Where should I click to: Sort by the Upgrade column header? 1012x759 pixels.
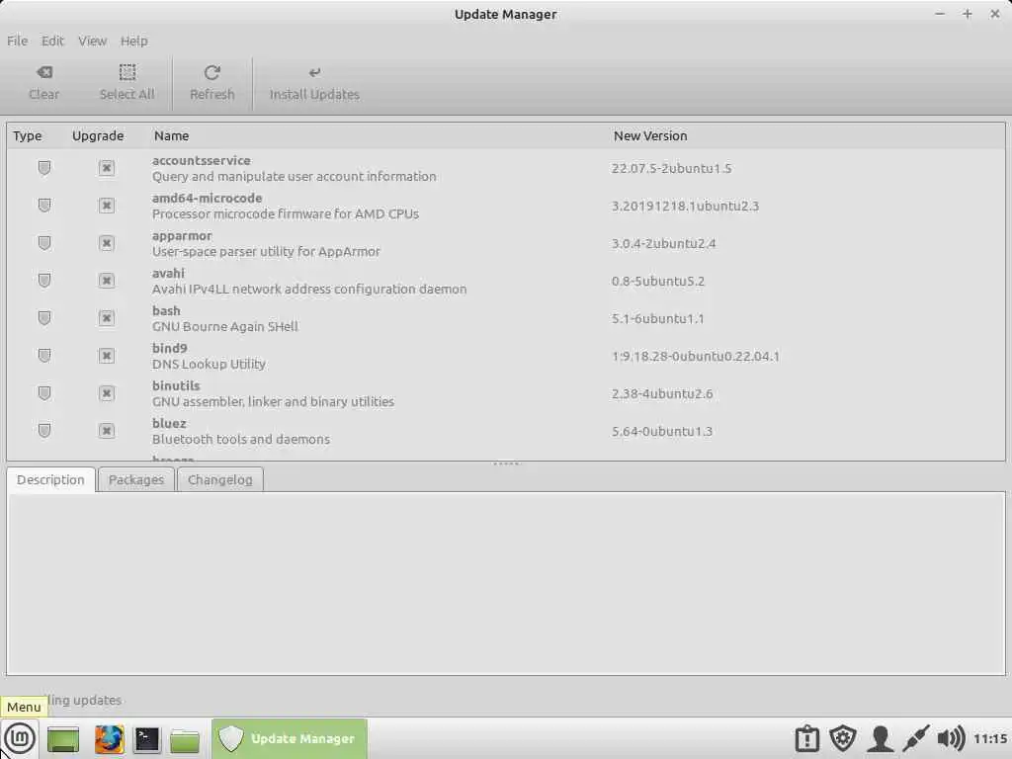pyautogui.click(x=98, y=136)
